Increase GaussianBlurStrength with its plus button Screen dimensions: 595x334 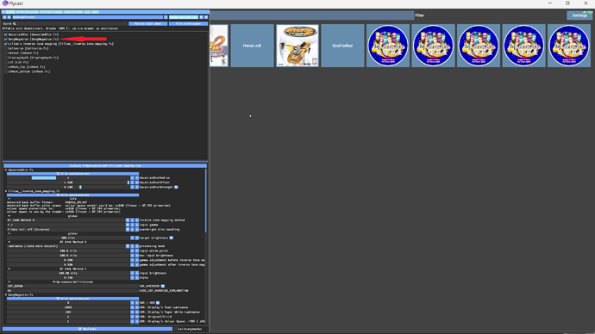137,187
